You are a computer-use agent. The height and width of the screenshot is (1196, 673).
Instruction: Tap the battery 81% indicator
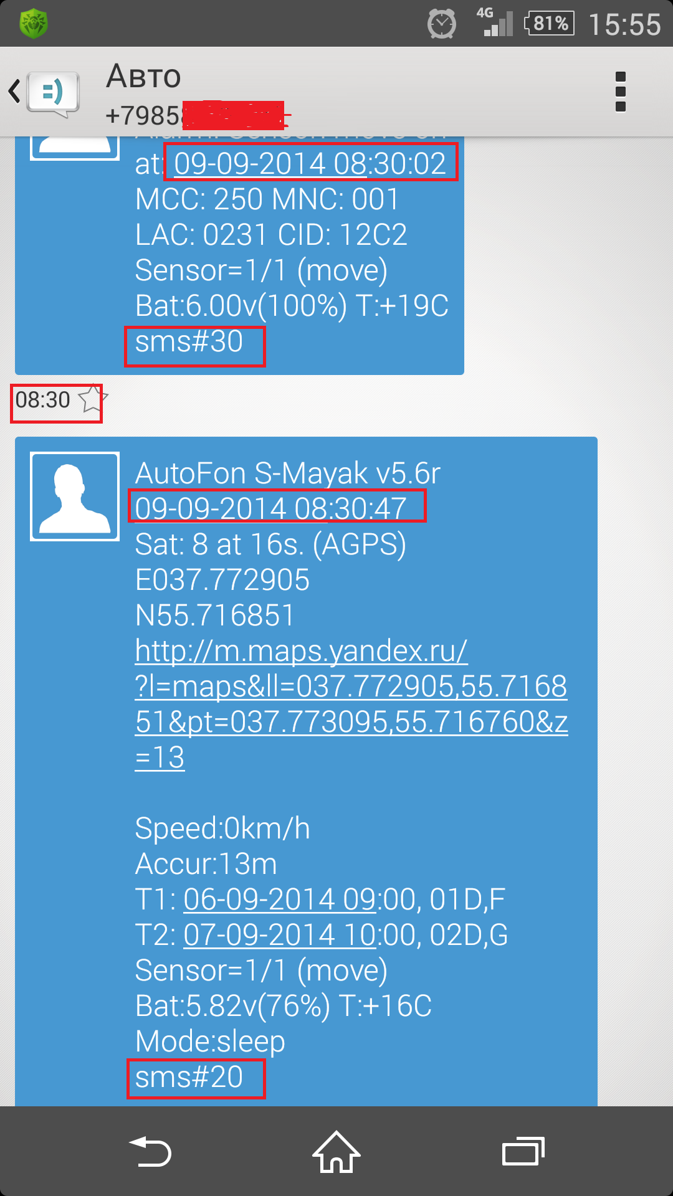[x=550, y=24]
